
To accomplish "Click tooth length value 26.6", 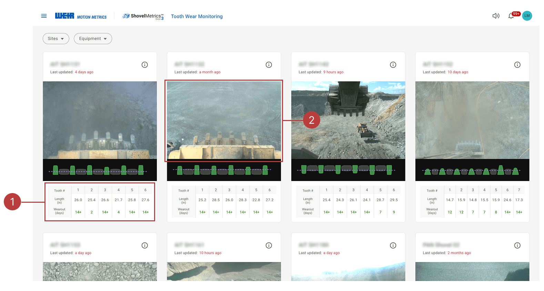I will pyautogui.click(x=105, y=200).
